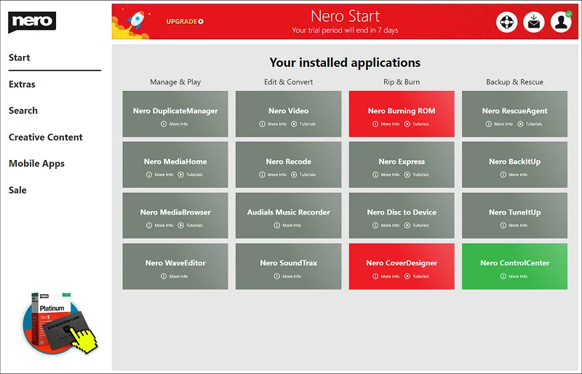Go to Creative Content section
Image resolution: width=582 pixels, height=374 pixels.
coord(46,137)
